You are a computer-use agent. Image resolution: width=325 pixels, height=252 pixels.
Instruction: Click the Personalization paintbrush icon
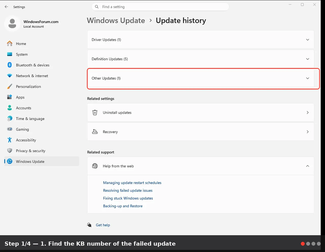click(10, 86)
